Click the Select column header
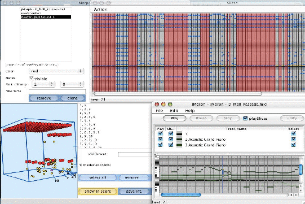Viewport: 305px width, 204px height. click(x=293, y=129)
